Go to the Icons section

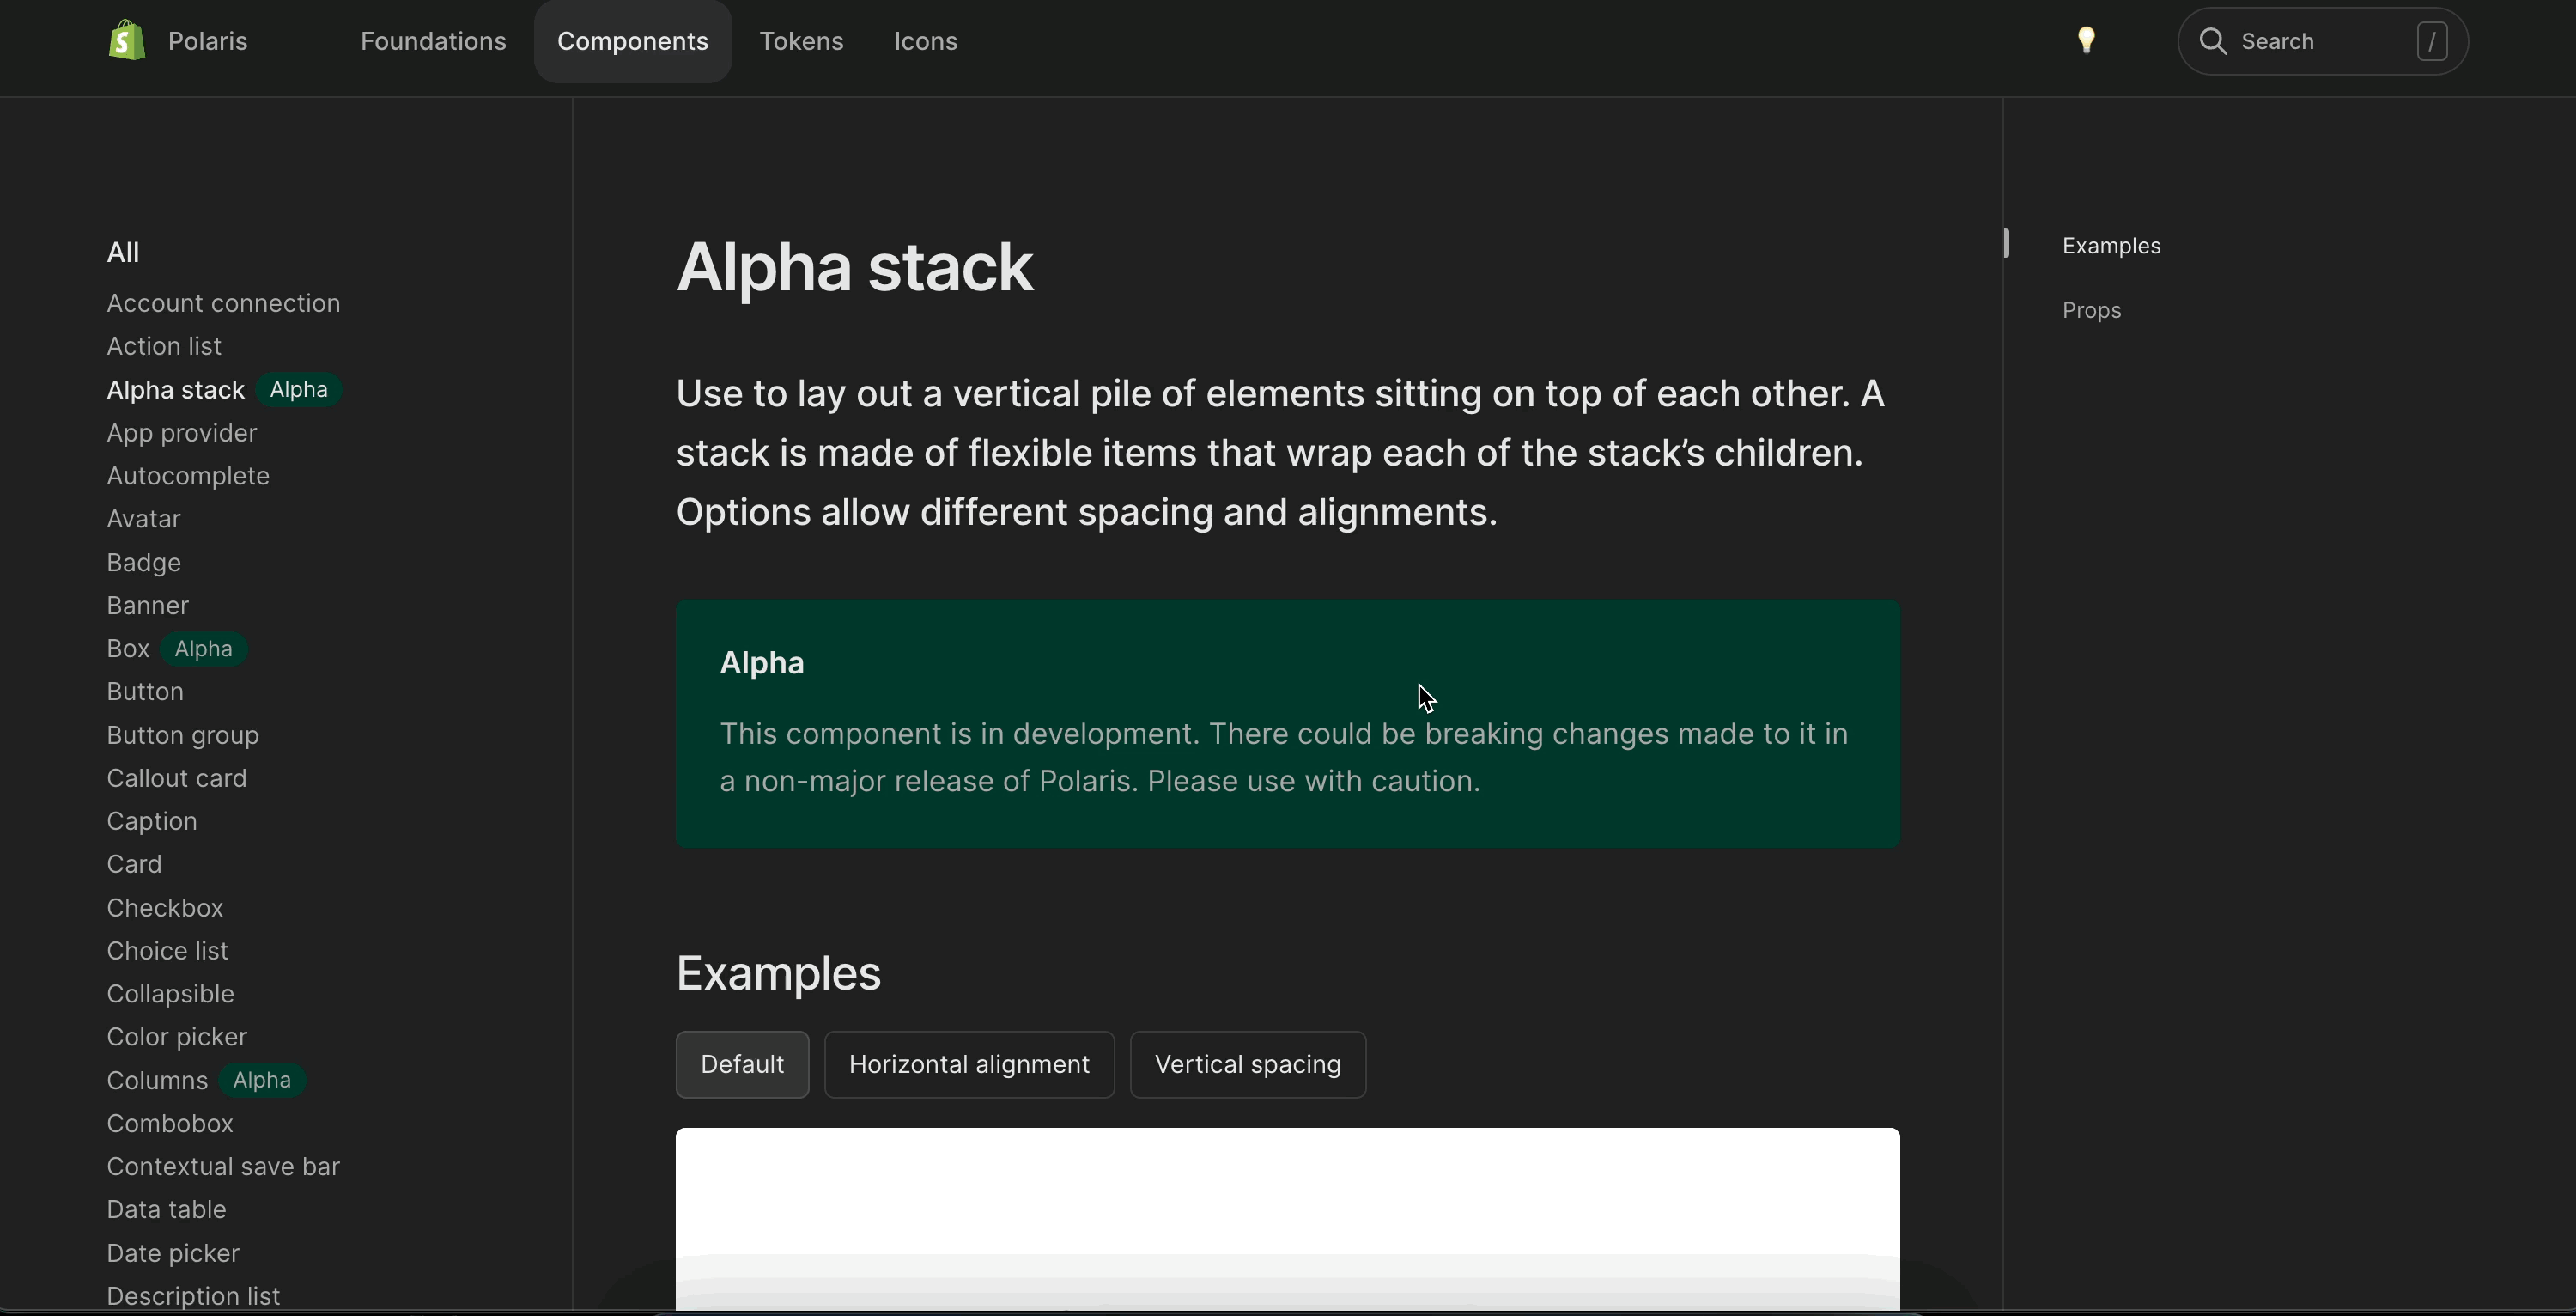tap(925, 41)
